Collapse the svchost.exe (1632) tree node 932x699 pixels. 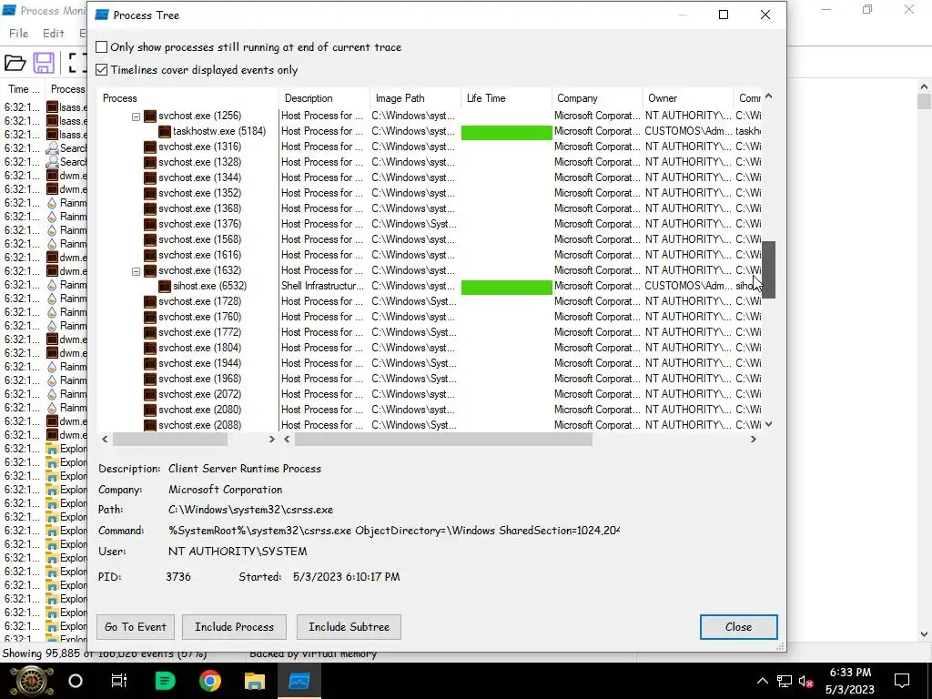point(136,271)
